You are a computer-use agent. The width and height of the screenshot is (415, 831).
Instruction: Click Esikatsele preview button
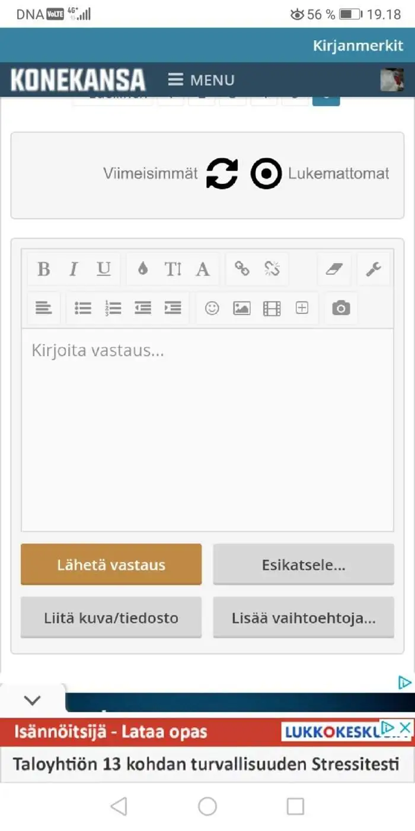pyautogui.click(x=304, y=564)
